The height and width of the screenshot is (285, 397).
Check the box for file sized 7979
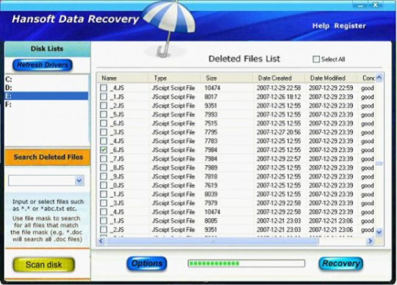tap(104, 203)
